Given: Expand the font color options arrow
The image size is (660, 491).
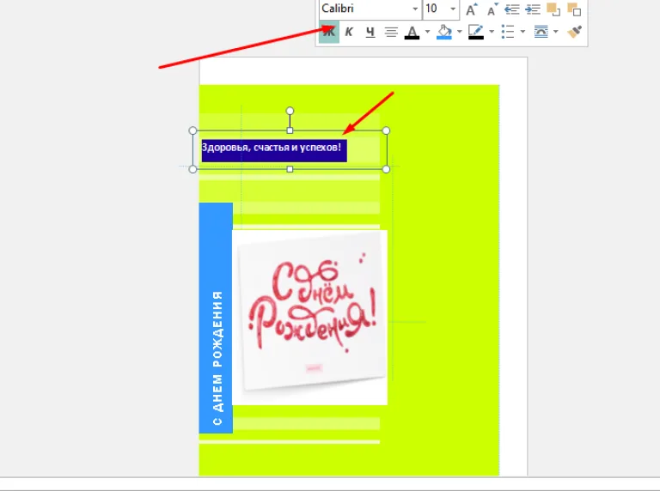Looking at the screenshot, I should point(428,32).
